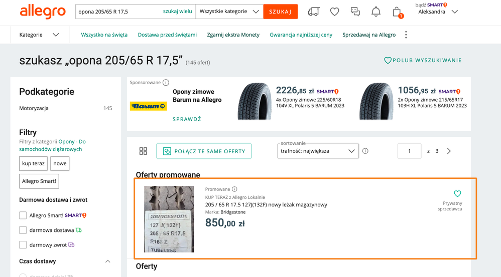Open 4x Opony zimowe 225/60R18 ad
This screenshot has height=277, width=501.
(310, 103)
